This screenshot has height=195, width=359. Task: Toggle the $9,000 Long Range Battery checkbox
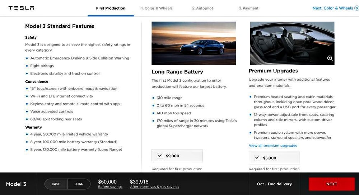point(160,156)
